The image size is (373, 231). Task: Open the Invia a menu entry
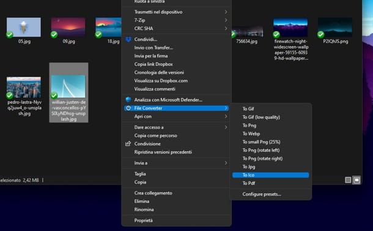pyautogui.click(x=176, y=163)
